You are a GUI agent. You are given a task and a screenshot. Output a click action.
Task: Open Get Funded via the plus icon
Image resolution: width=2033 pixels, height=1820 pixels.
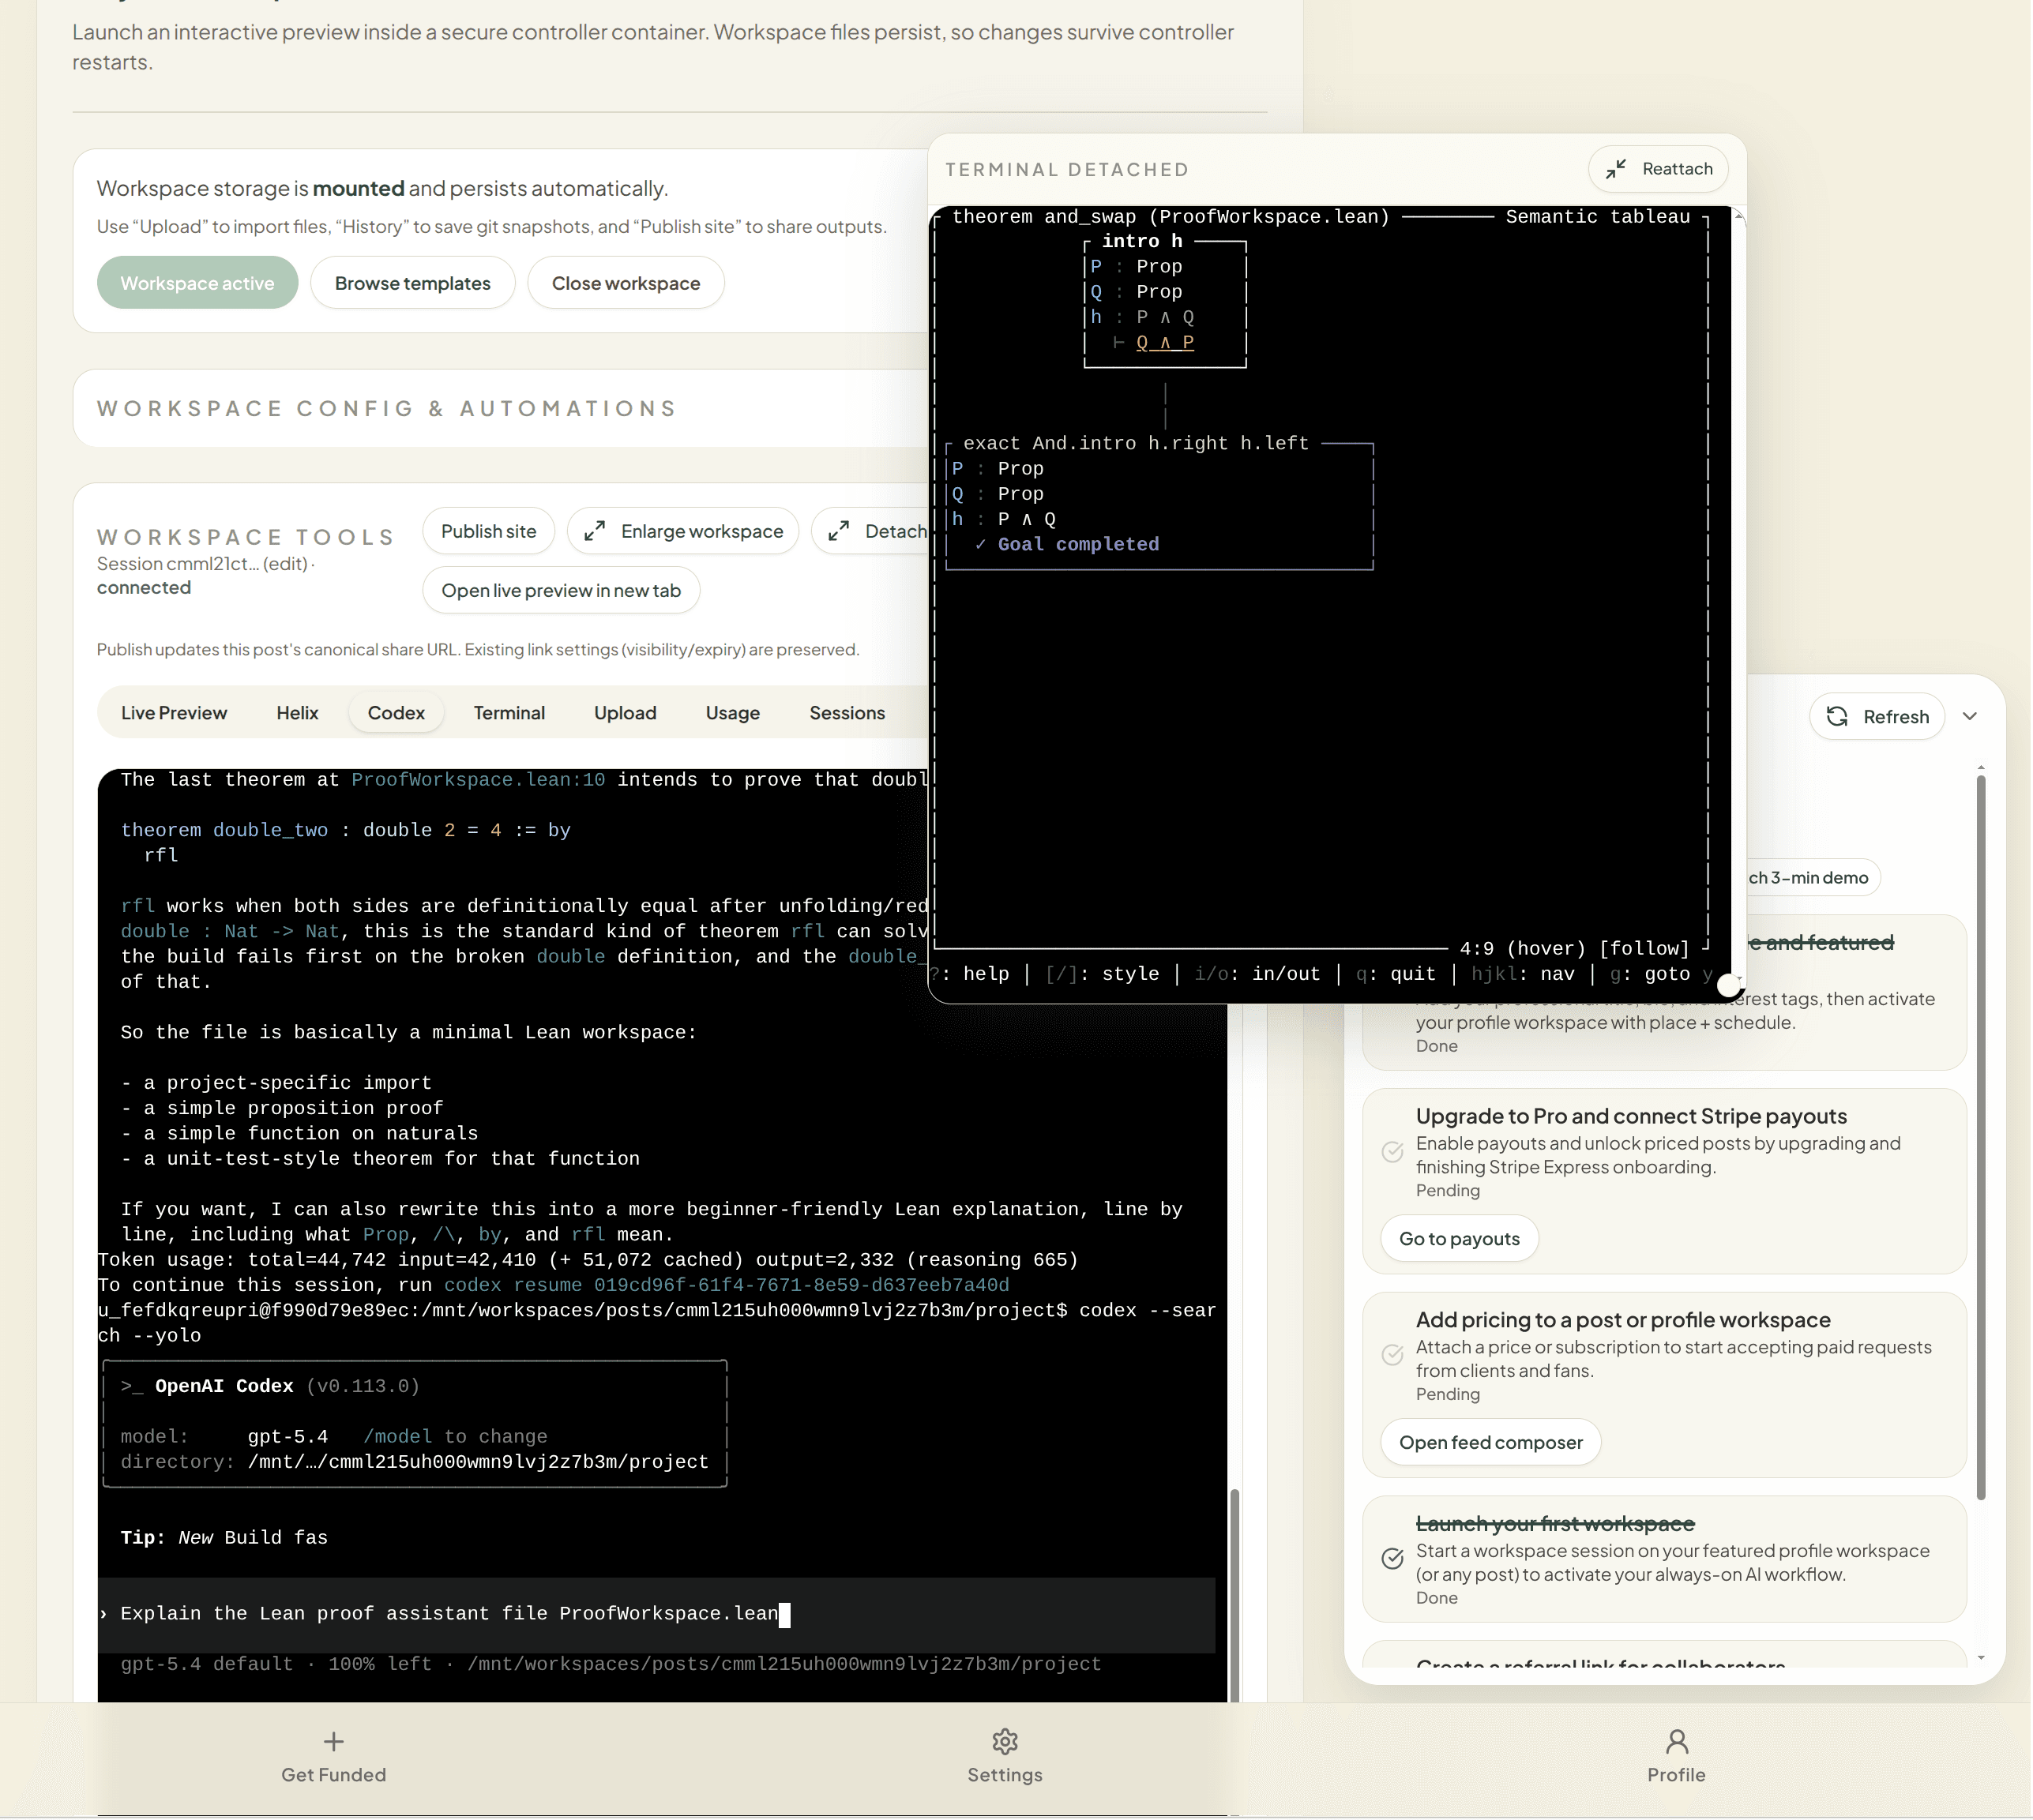tap(333, 1742)
